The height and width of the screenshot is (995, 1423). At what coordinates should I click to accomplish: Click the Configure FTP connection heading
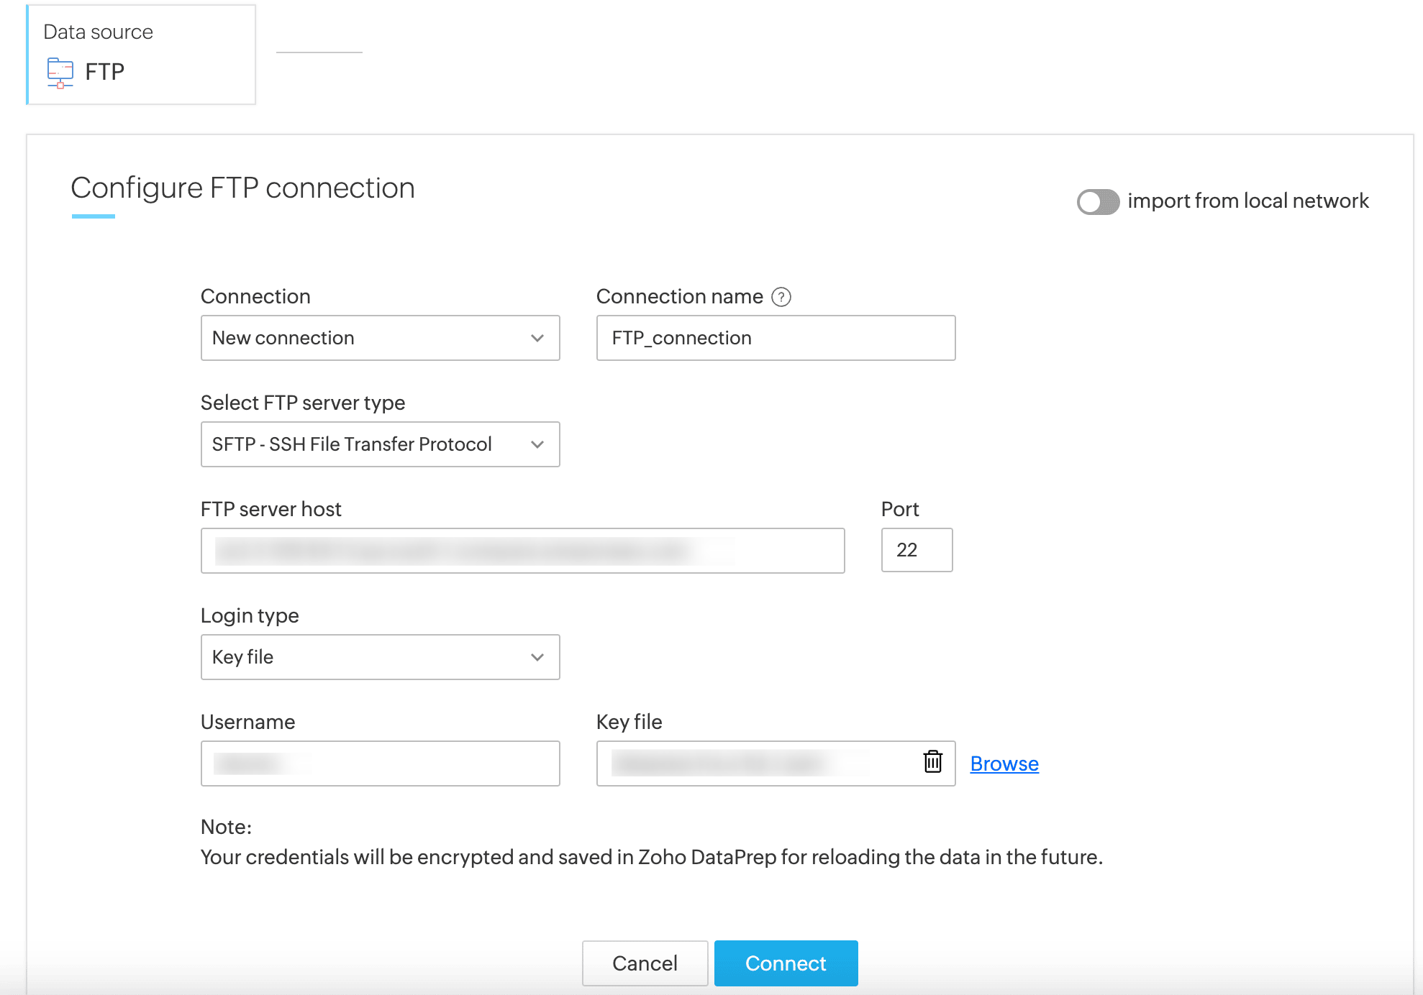click(243, 188)
